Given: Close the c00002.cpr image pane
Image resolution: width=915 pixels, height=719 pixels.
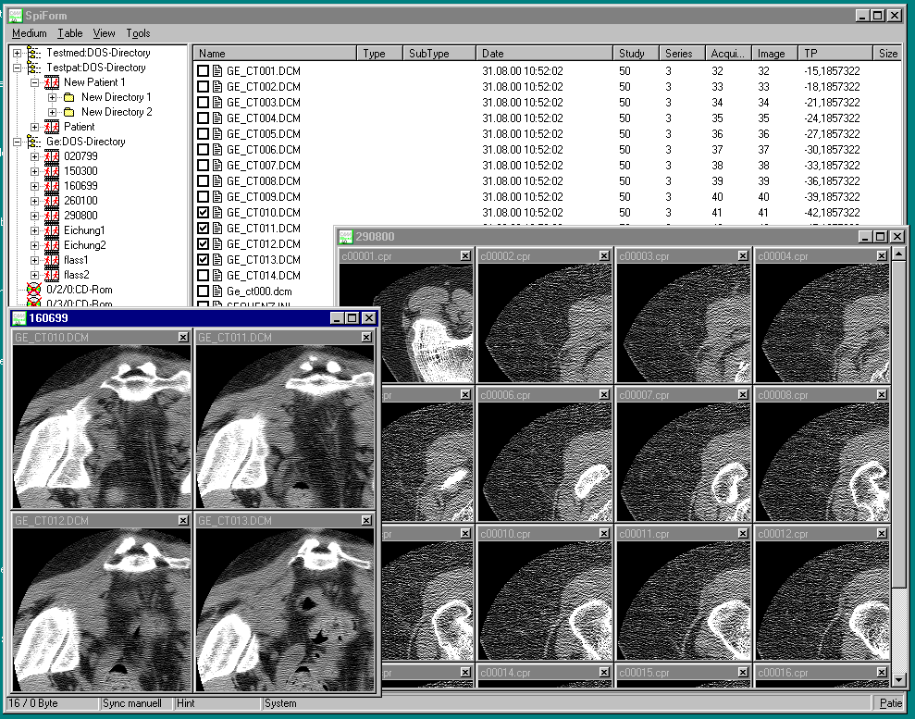Looking at the screenshot, I should (x=604, y=255).
